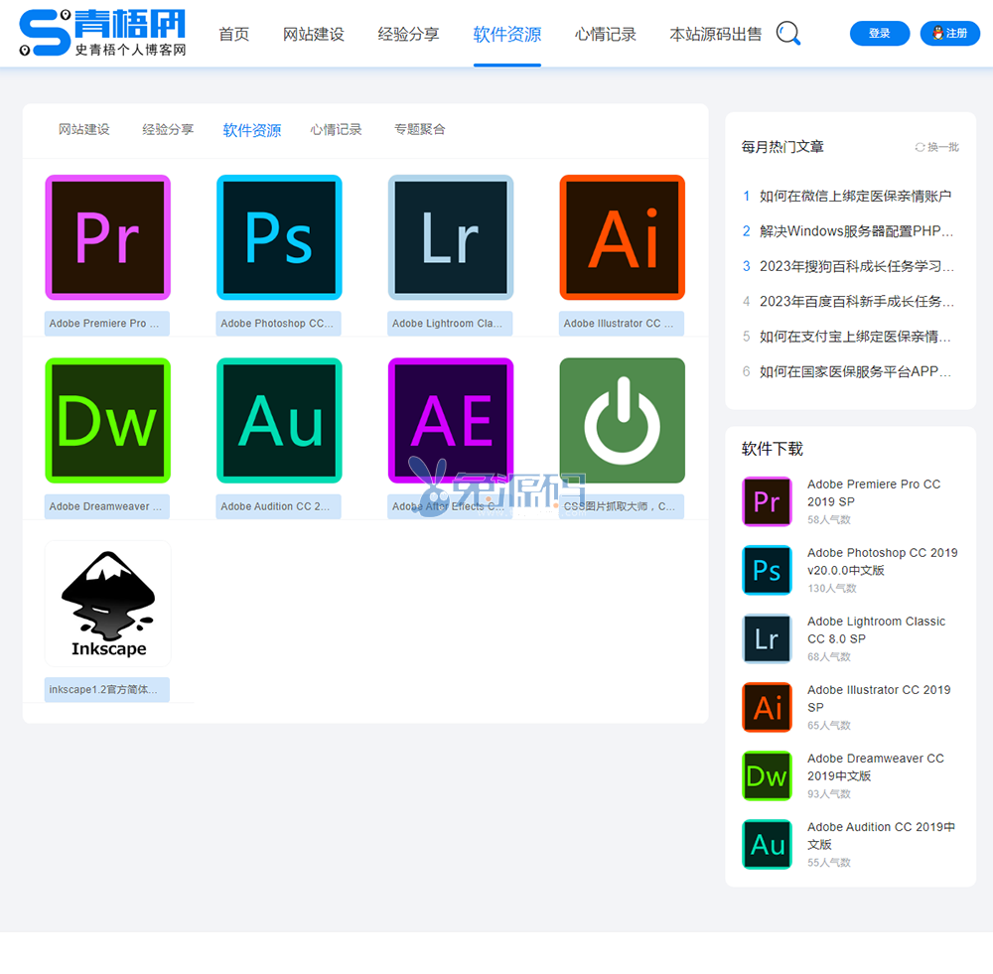Click the 注册 register button

[x=949, y=34]
